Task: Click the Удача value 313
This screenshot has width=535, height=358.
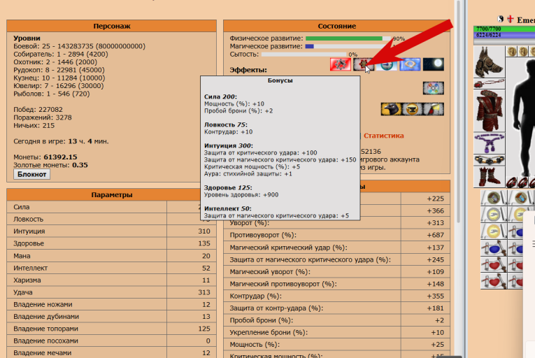Action: click(x=204, y=292)
